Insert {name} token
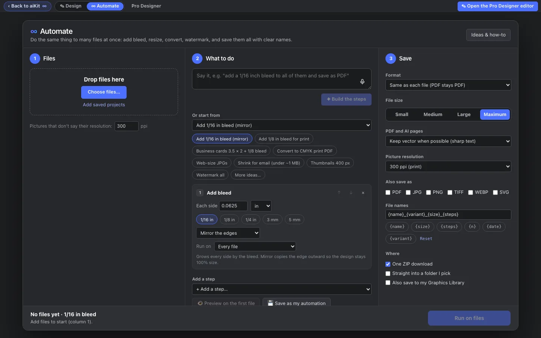The image size is (541, 338). (x=397, y=227)
